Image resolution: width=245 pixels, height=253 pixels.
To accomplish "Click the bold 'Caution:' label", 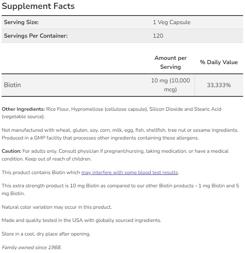I will 11,151.
